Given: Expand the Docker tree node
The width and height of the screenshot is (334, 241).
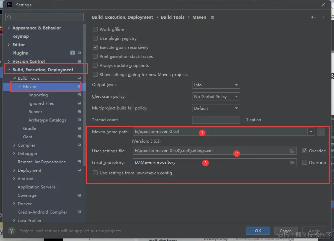Looking at the screenshot, I should coord(14,204).
